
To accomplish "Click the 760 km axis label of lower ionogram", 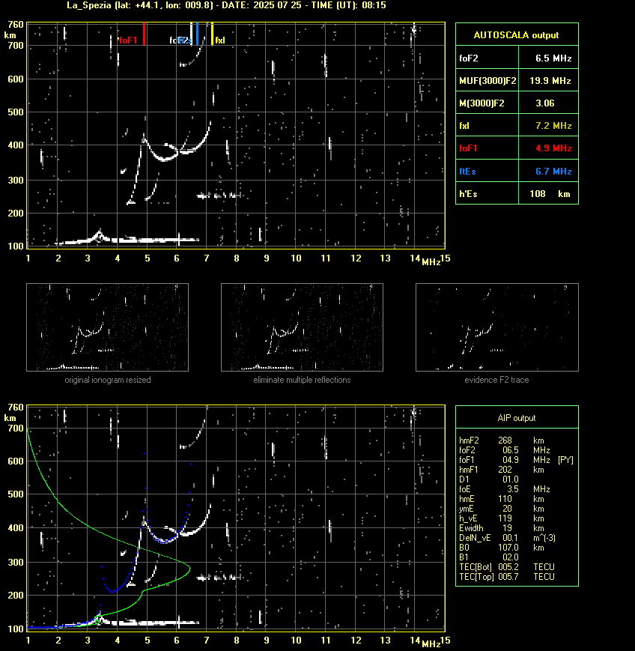I will pos(16,408).
